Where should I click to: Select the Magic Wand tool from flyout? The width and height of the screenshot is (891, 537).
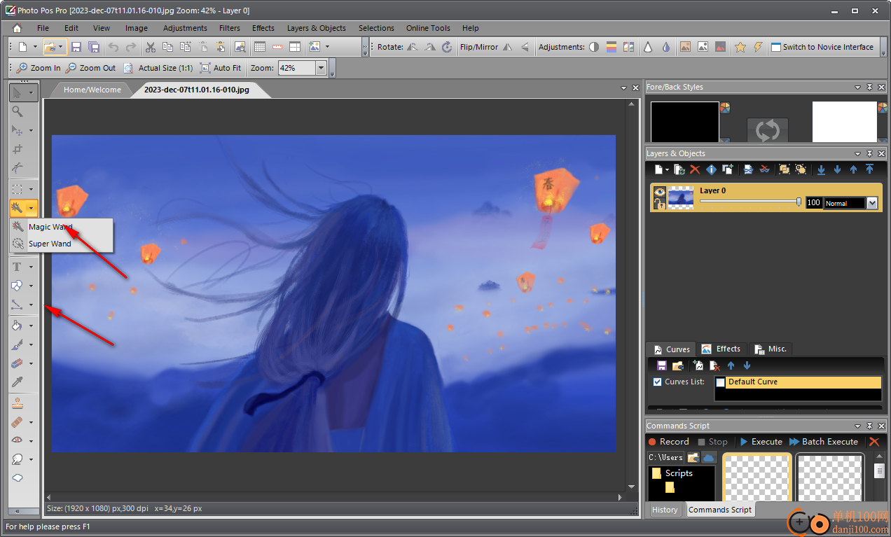pos(60,227)
